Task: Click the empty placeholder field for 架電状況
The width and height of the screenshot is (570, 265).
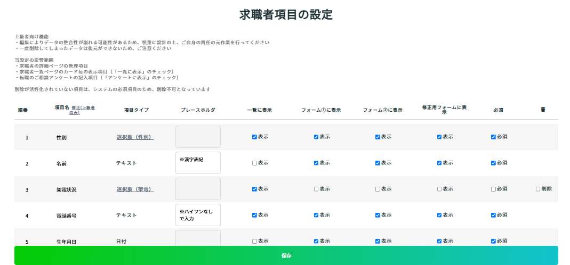Action: [x=198, y=189]
